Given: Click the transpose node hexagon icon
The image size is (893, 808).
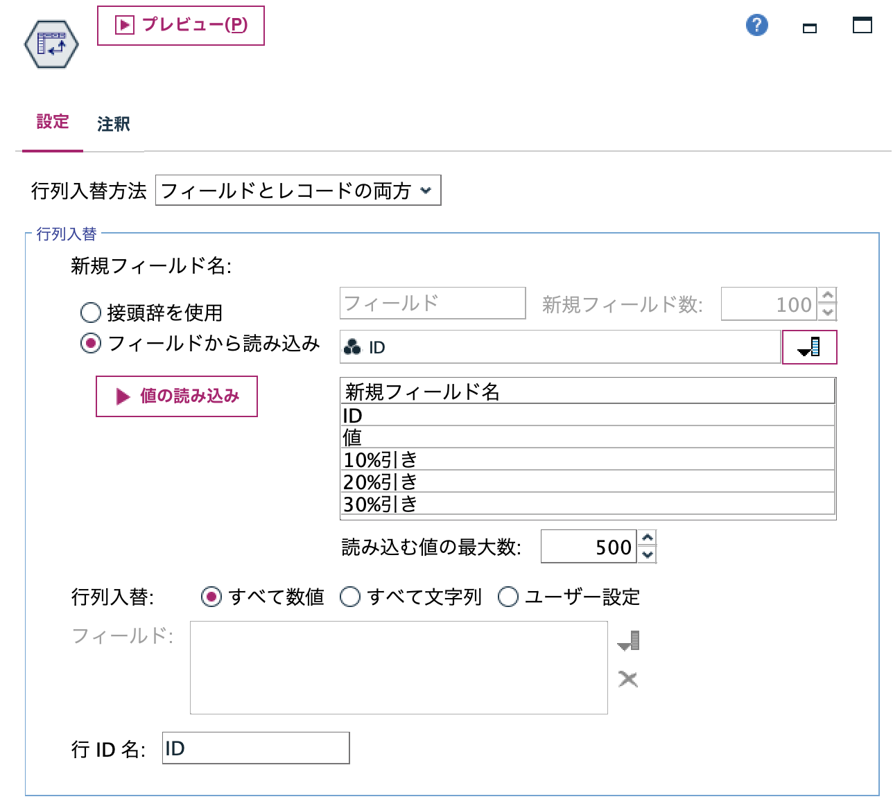Looking at the screenshot, I should pos(51,43).
